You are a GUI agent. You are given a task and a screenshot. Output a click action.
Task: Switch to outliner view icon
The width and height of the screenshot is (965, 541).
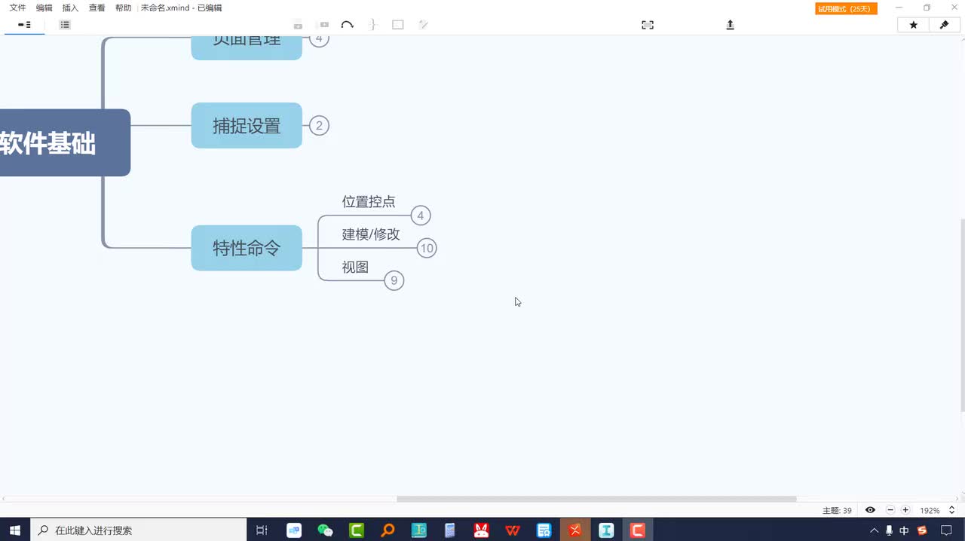[x=65, y=25]
